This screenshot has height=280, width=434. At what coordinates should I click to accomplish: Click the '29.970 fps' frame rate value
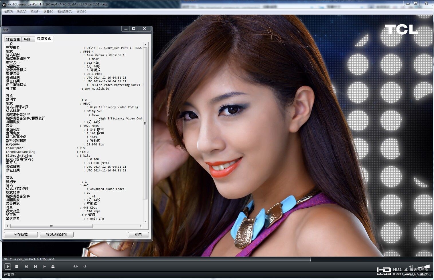tap(95, 145)
